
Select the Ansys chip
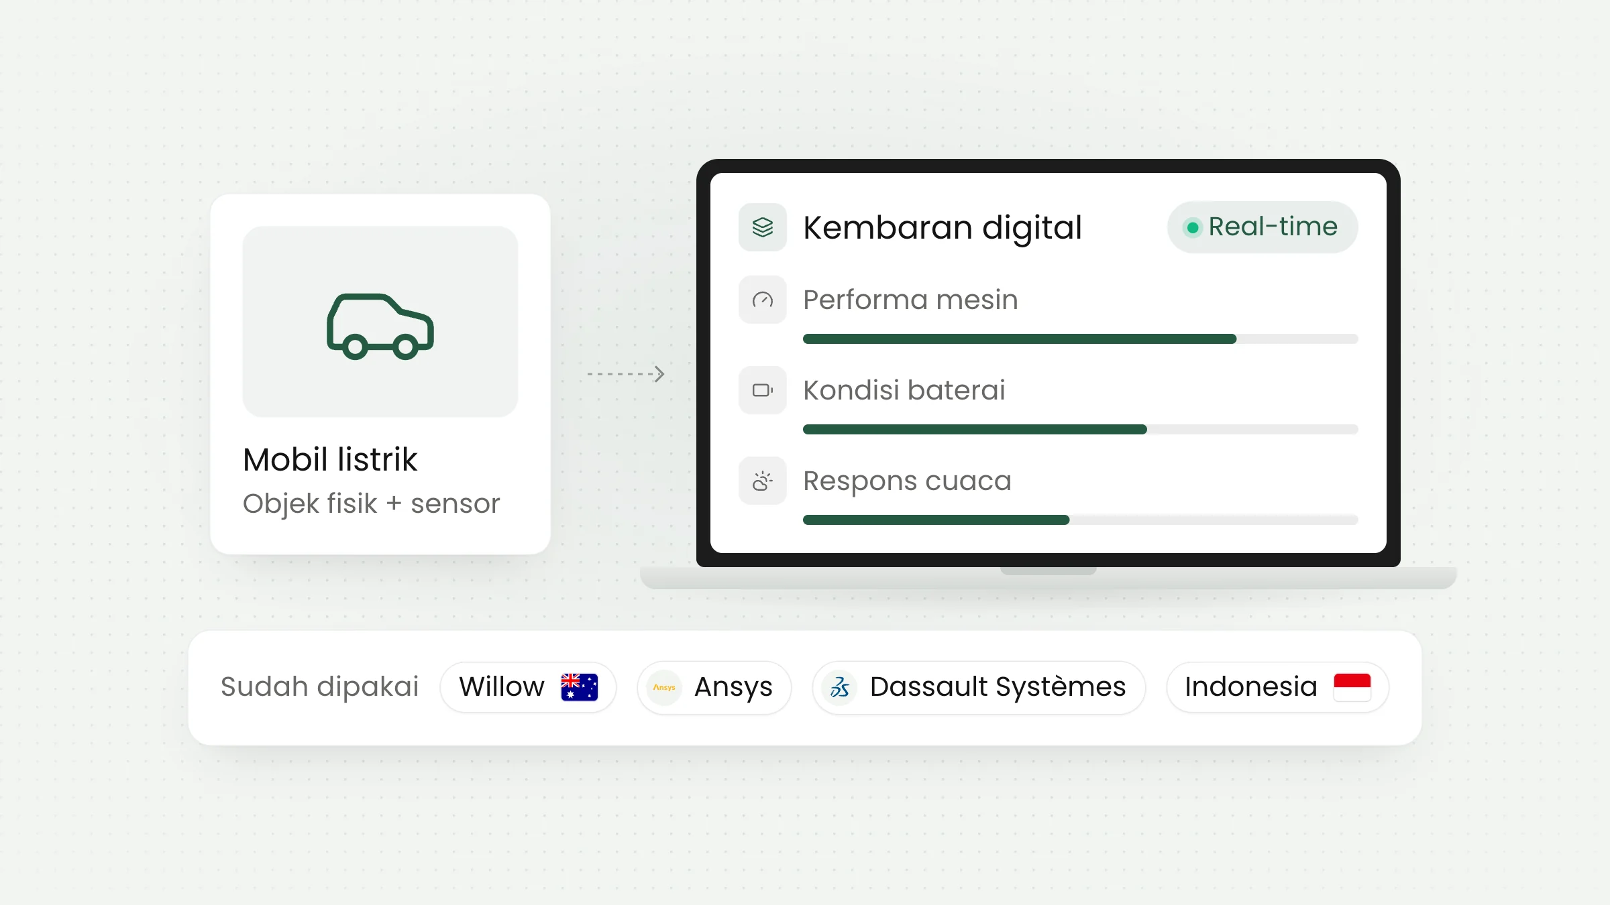[714, 687]
